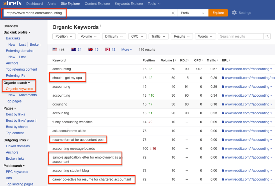Screen dimensions: 275x186
Task: Open PPC keywords report
Action: 17,172
